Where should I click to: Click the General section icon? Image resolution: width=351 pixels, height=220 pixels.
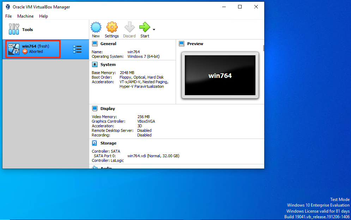click(x=95, y=44)
